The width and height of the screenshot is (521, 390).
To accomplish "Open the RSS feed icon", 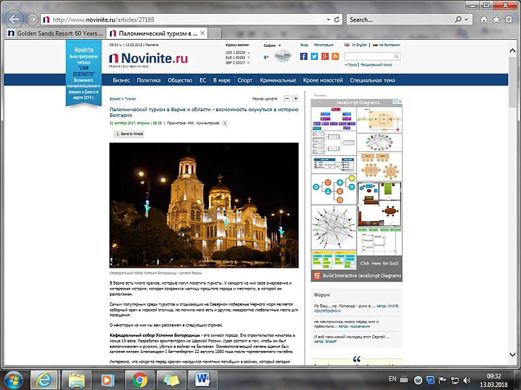I will 335,57.
